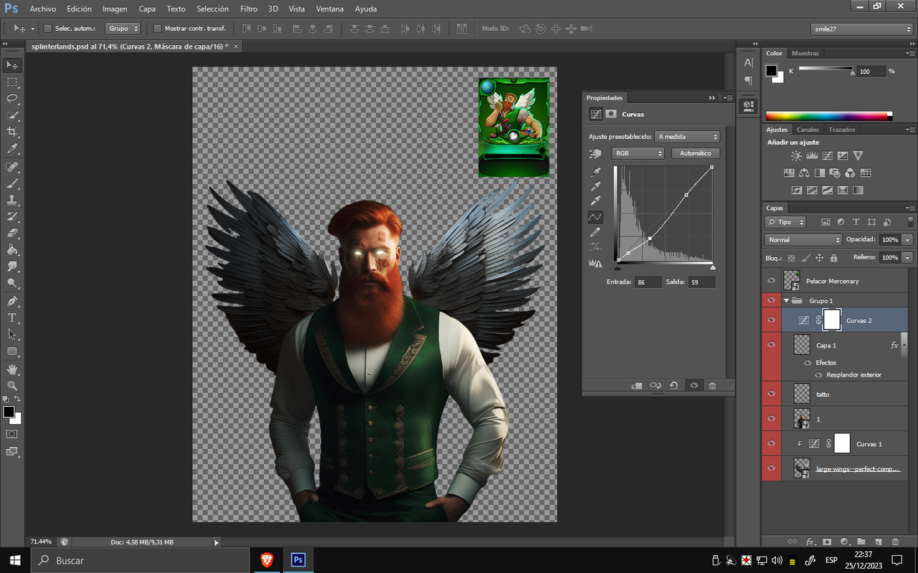This screenshot has height=573, width=918.
Task: Select the Eraser tool
Action: (12, 233)
